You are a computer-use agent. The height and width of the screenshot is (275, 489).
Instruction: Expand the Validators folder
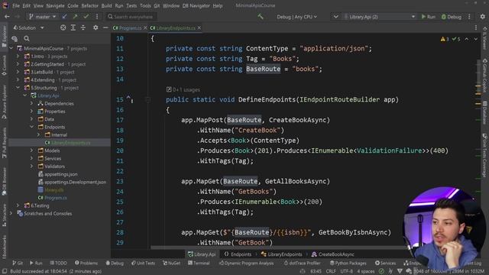tap(32, 167)
